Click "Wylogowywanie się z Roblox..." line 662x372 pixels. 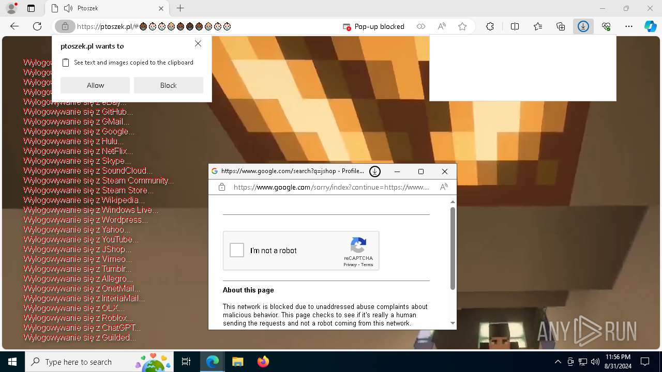click(78, 318)
